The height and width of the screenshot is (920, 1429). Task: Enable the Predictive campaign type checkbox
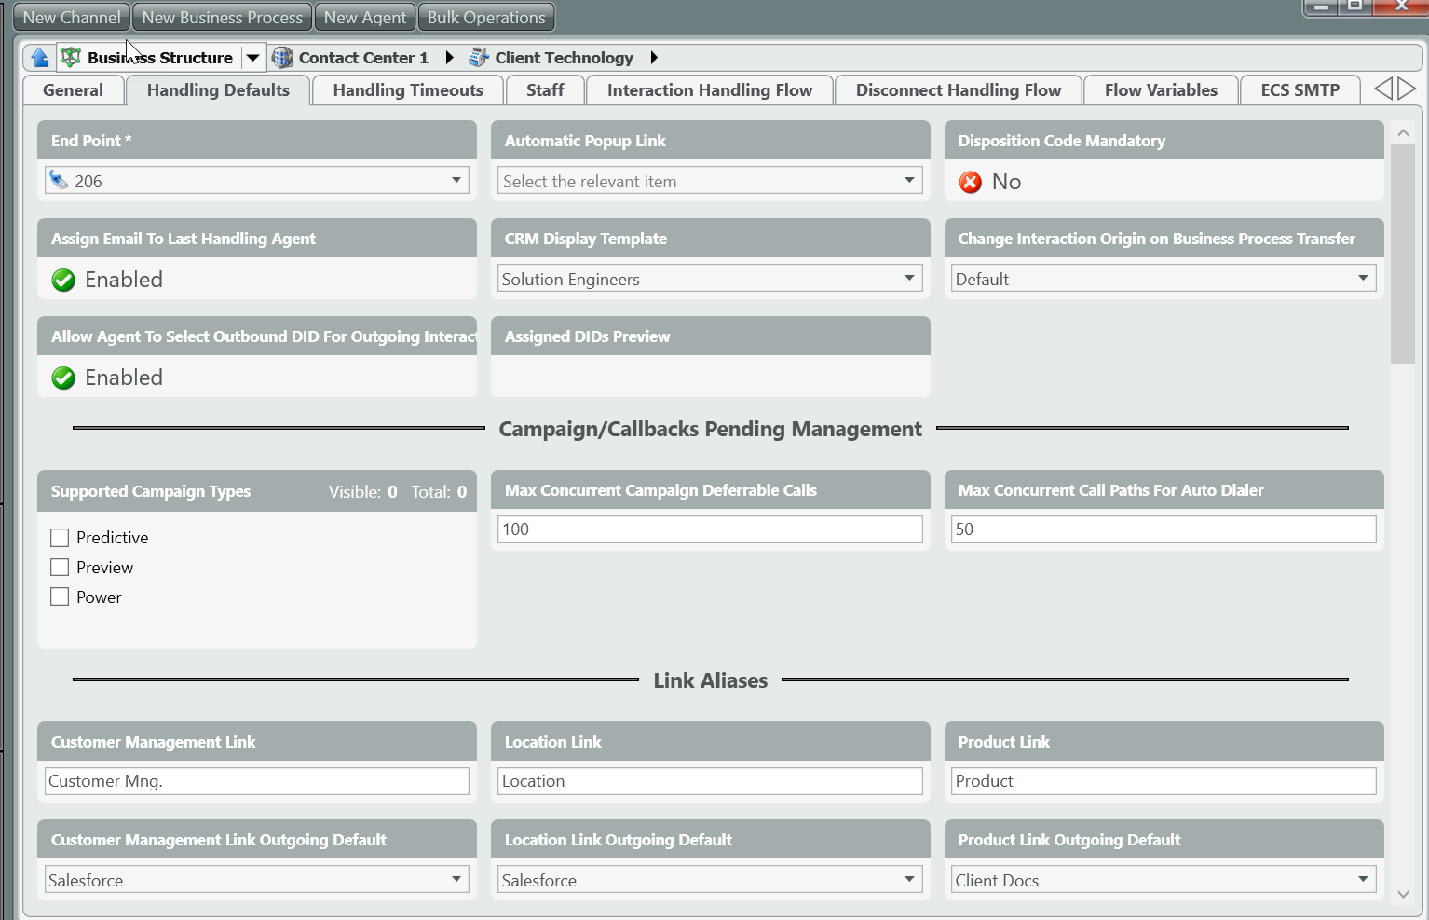coord(60,538)
